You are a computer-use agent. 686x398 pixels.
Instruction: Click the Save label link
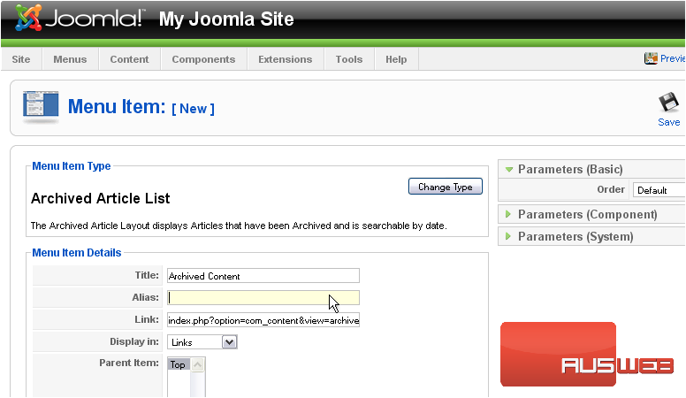click(669, 122)
